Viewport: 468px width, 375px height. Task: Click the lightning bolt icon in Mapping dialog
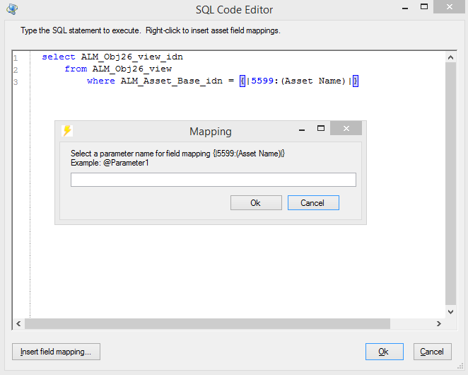pos(66,131)
